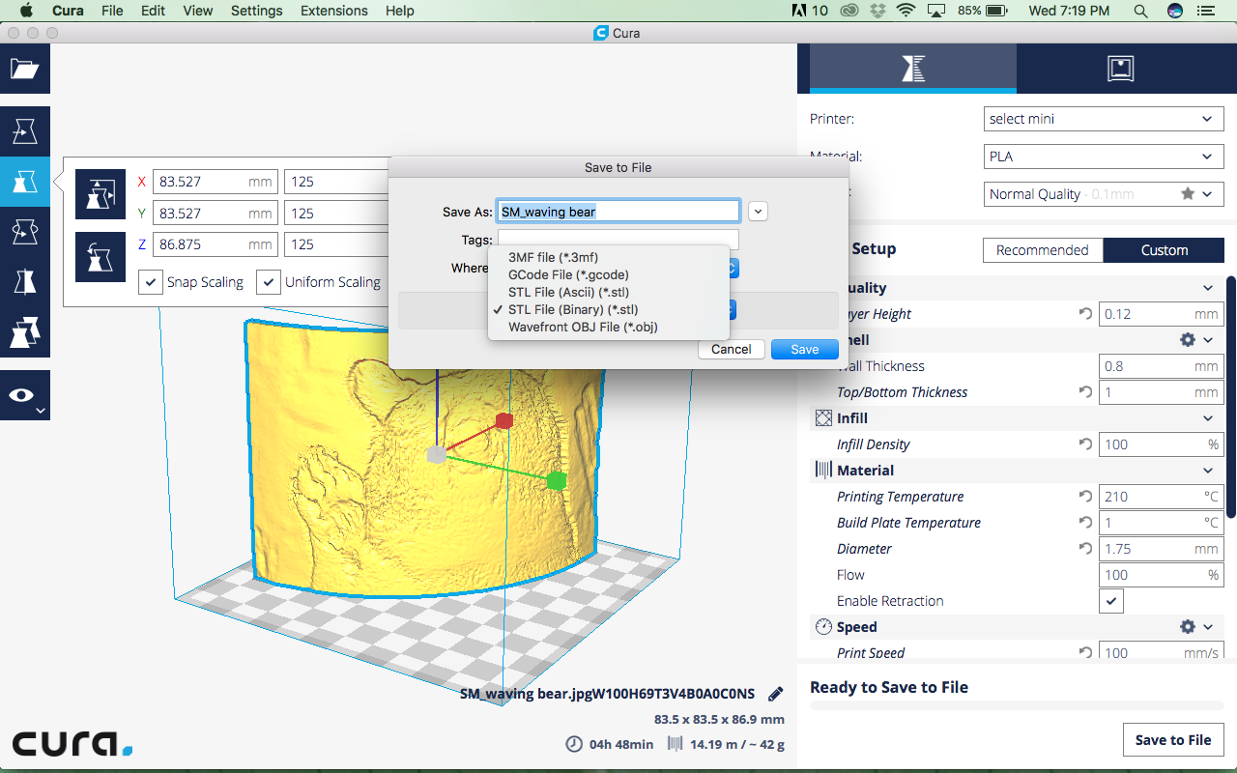This screenshot has height=773, width=1237.
Task: Click the Save As filename field
Action: (x=618, y=212)
